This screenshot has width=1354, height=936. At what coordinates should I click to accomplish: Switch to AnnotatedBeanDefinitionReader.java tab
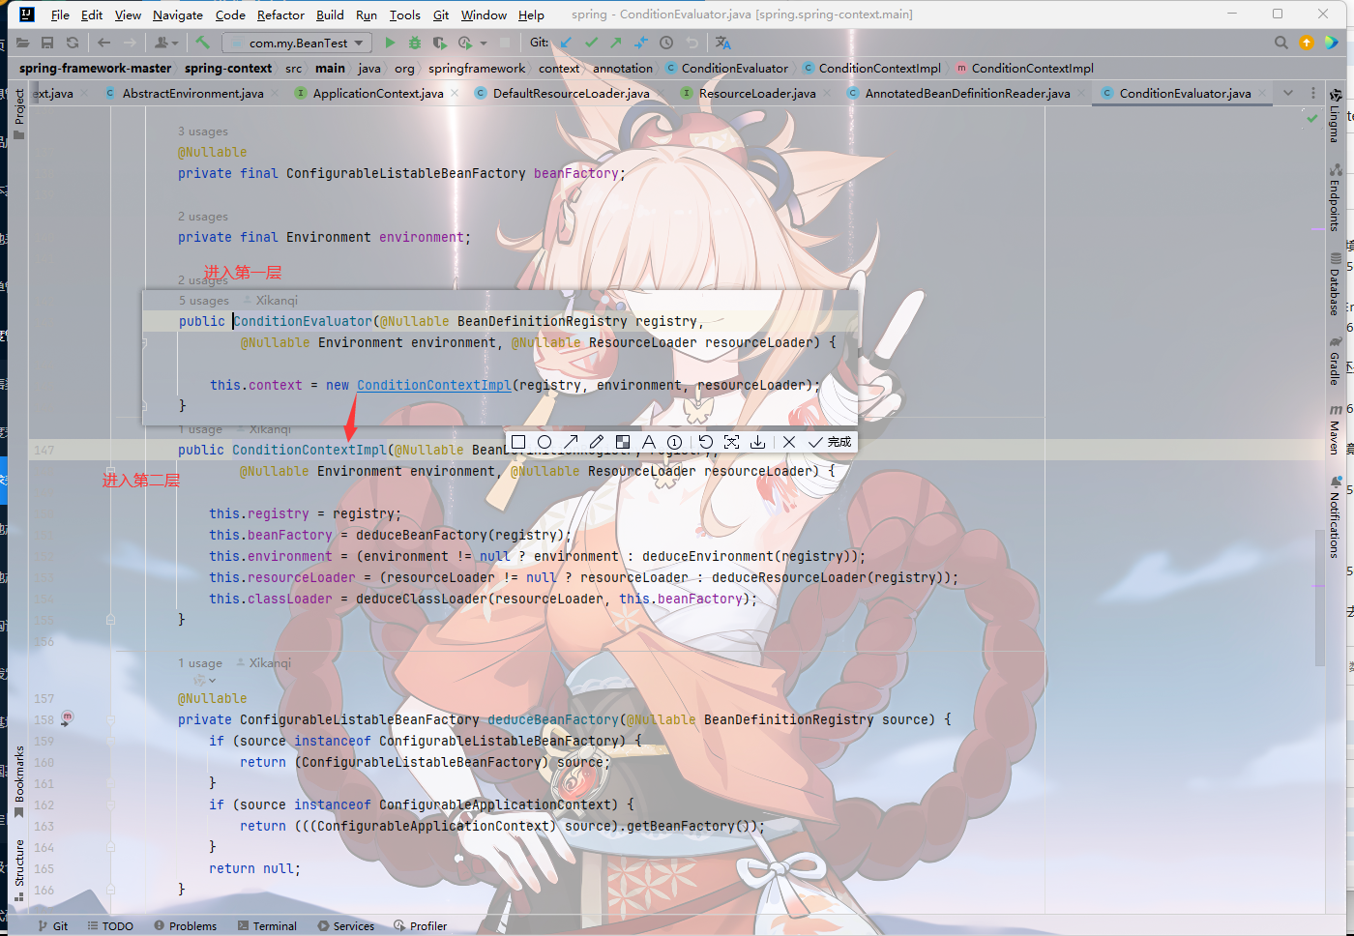[x=967, y=93]
